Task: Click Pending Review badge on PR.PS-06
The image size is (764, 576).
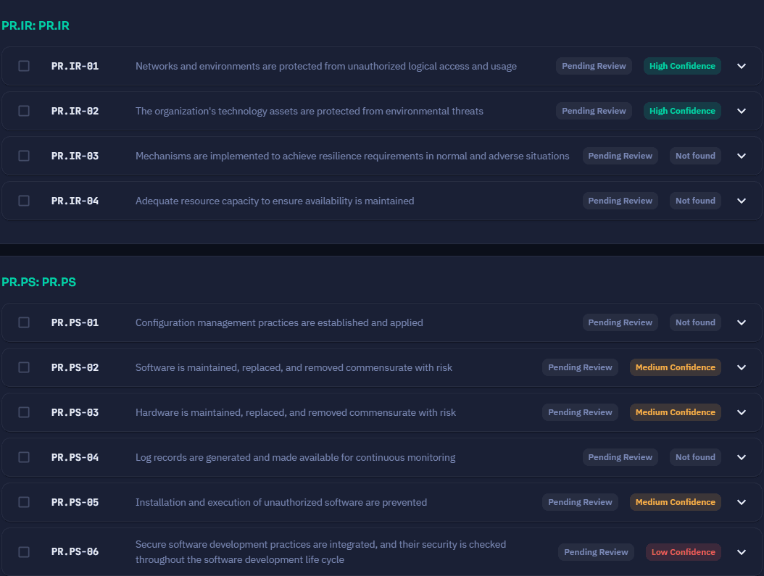Action: [596, 551]
